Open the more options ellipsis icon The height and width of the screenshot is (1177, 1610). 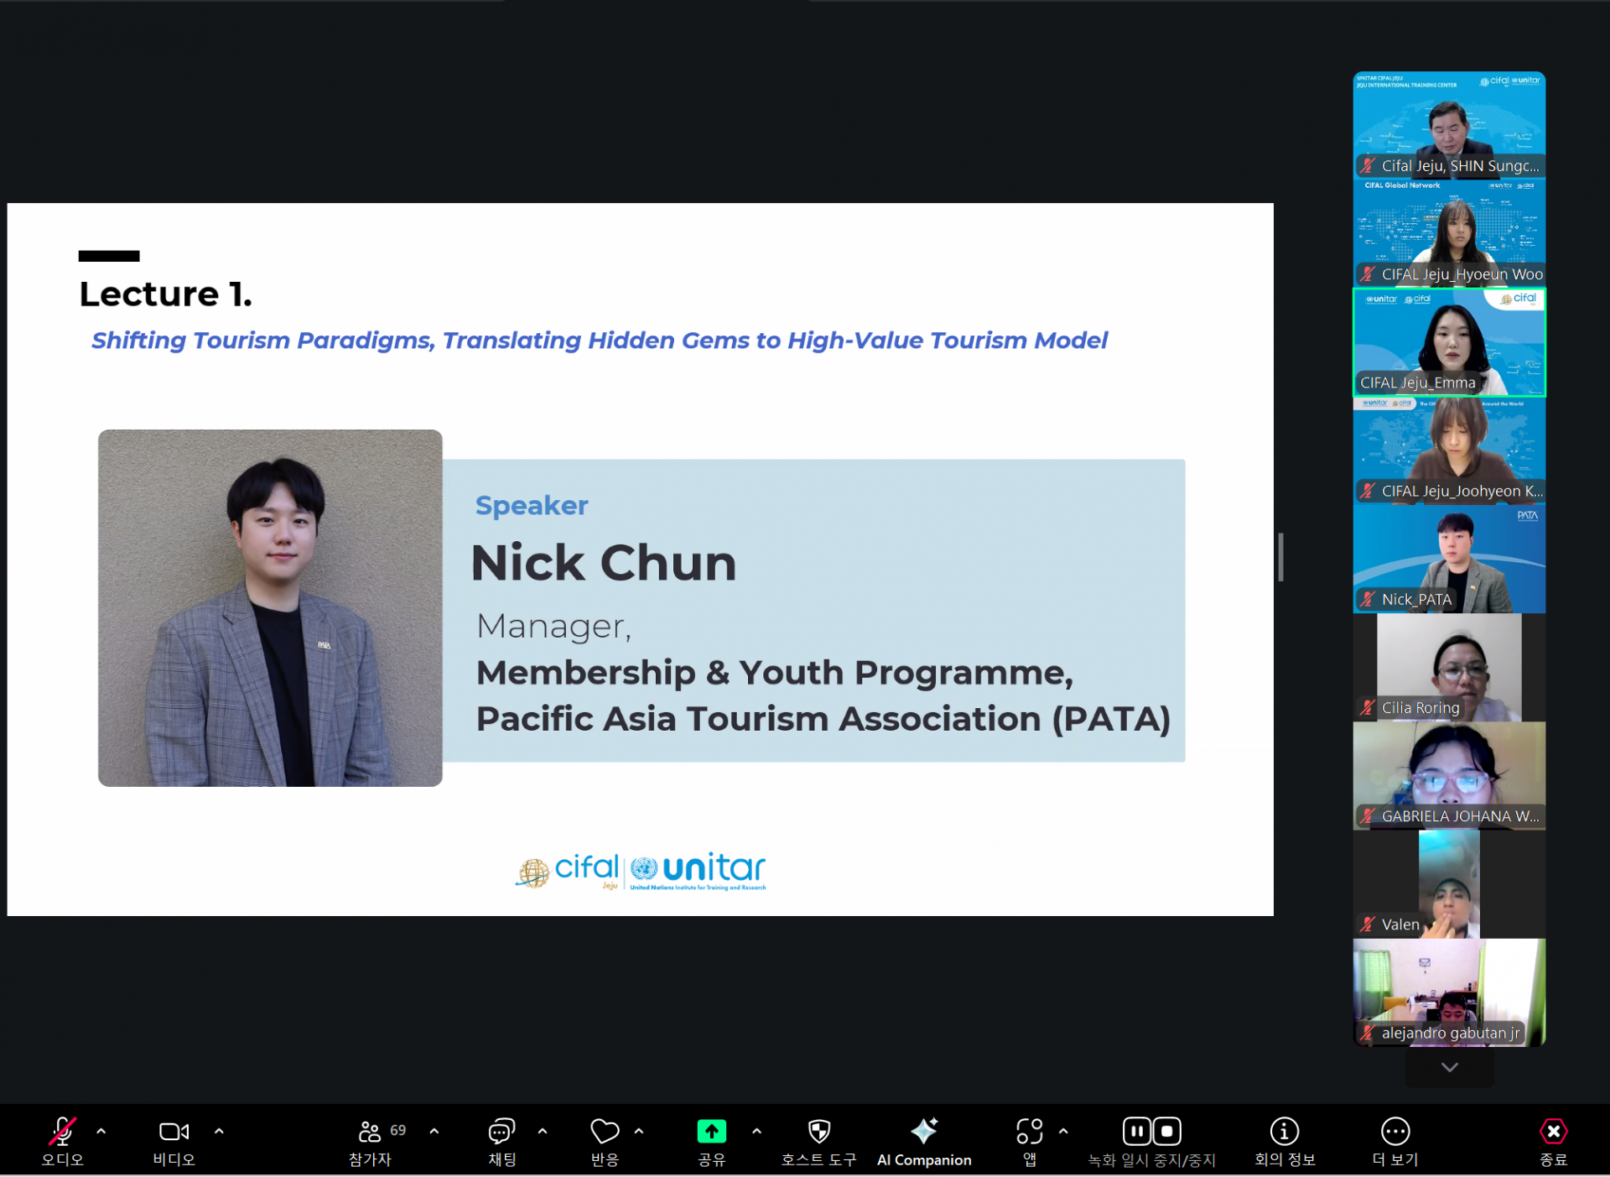[x=1395, y=1132]
